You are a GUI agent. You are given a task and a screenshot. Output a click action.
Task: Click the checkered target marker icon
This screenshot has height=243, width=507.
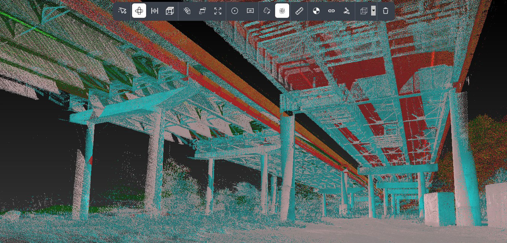click(x=316, y=11)
